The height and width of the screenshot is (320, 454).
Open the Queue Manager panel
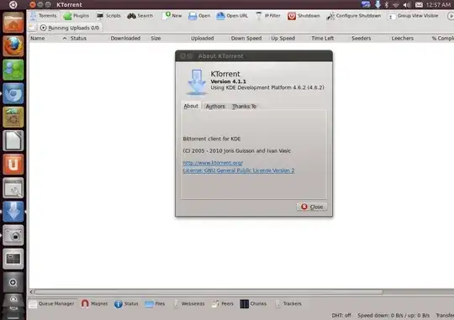[x=52, y=303]
